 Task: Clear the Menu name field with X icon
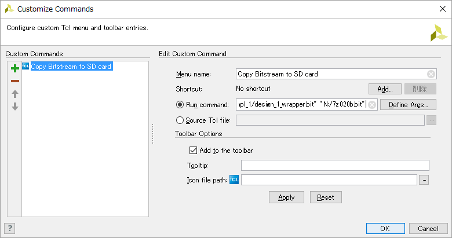click(431, 74)
